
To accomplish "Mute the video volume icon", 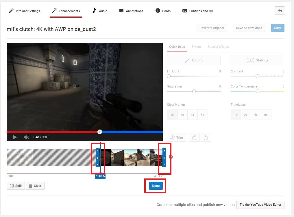I will pos(26,137).
